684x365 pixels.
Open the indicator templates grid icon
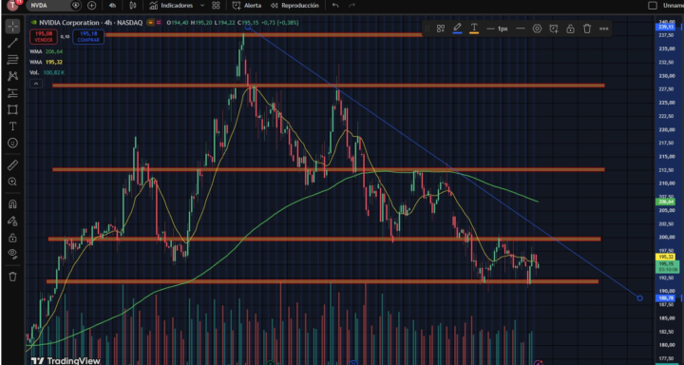[x=216, y=6]
